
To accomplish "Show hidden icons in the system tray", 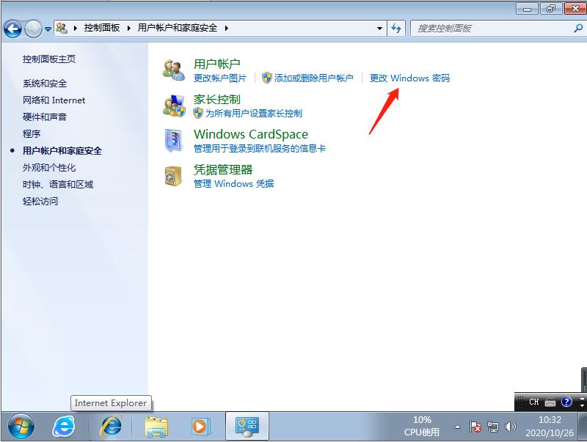I will click(x=458, y=427).
